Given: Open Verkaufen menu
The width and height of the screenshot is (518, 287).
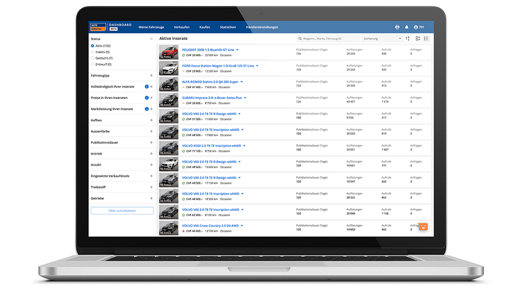Looking at the screenshot, I should tap(182, 27).
